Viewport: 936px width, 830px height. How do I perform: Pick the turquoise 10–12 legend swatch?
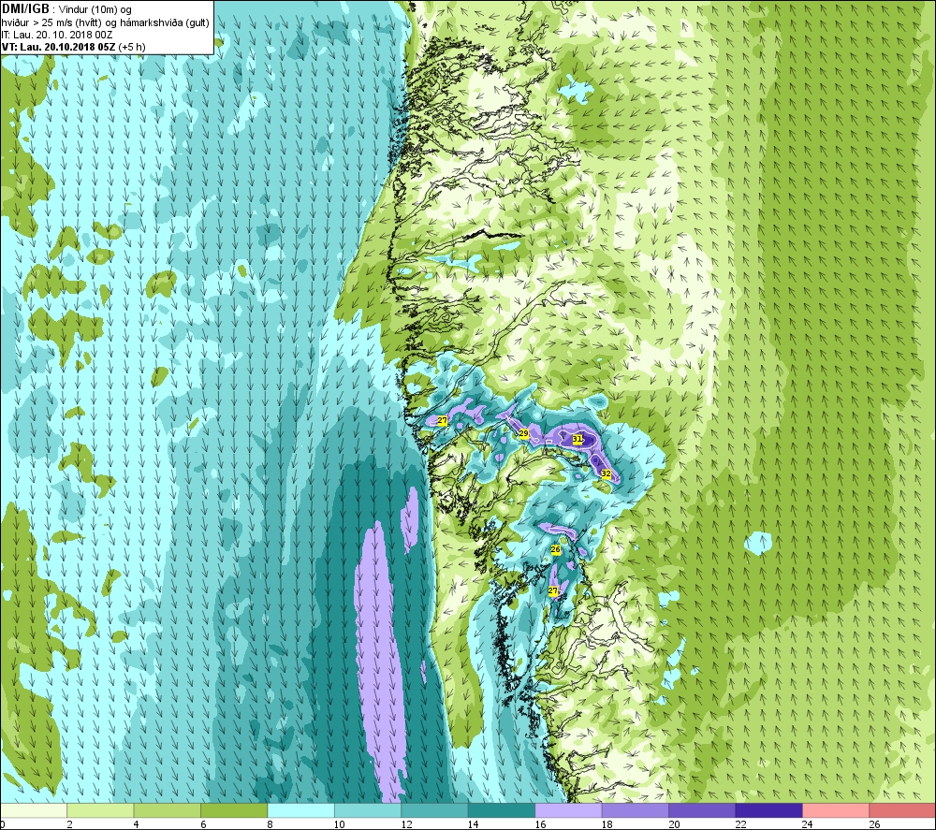[x=368, y=810]
